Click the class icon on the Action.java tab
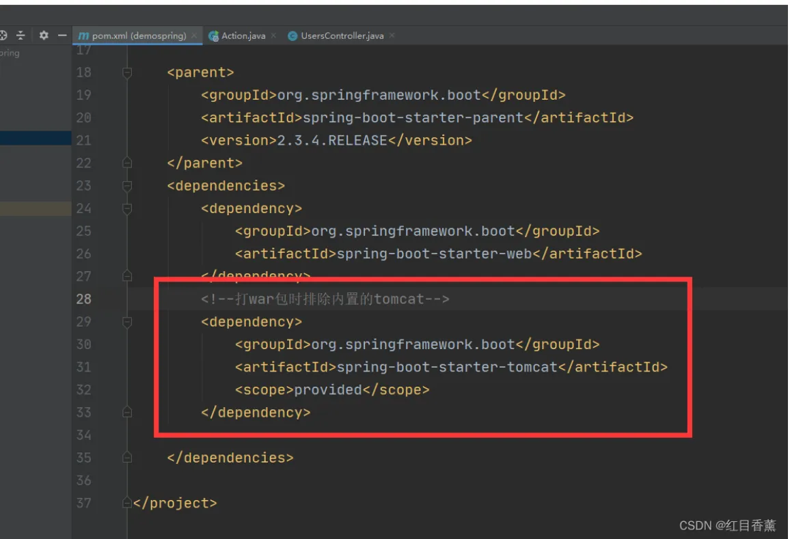Viewport: 790px width, 539px height. (x=213, y=36)
